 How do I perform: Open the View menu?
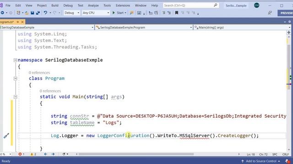coord(29,5)
